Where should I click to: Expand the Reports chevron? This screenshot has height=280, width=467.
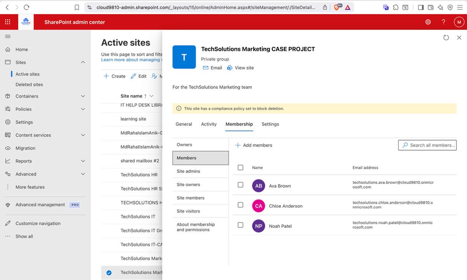[83, 161]
